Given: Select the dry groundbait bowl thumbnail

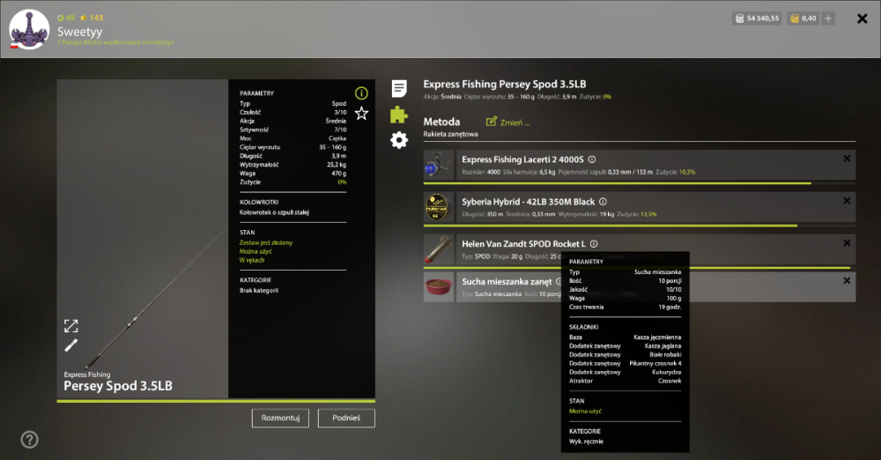Looking at the screenshot, I should [438, 287].
